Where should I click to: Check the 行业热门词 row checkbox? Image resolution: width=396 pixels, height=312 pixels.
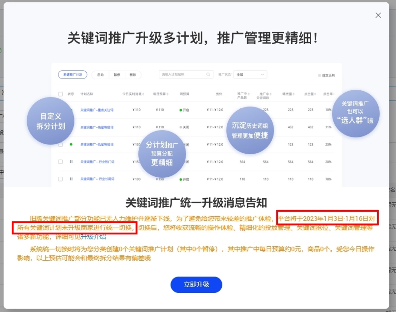60,162
